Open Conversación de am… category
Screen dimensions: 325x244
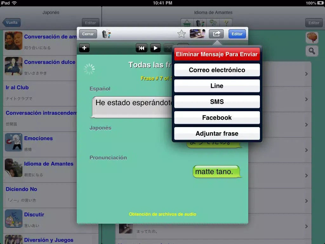click(x=40, y=43)
